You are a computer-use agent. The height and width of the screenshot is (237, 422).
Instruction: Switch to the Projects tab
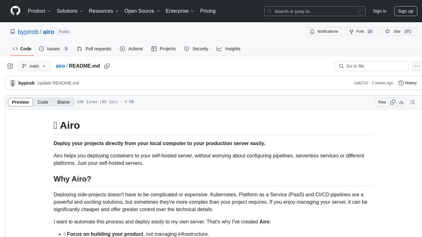164,49
